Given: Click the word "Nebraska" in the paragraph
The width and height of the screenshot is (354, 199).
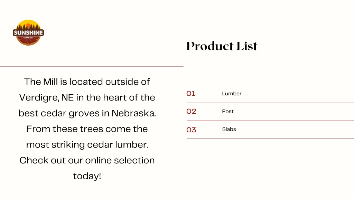Looking at the screenshot, I should pyautogui.click(x=134, y=113).
